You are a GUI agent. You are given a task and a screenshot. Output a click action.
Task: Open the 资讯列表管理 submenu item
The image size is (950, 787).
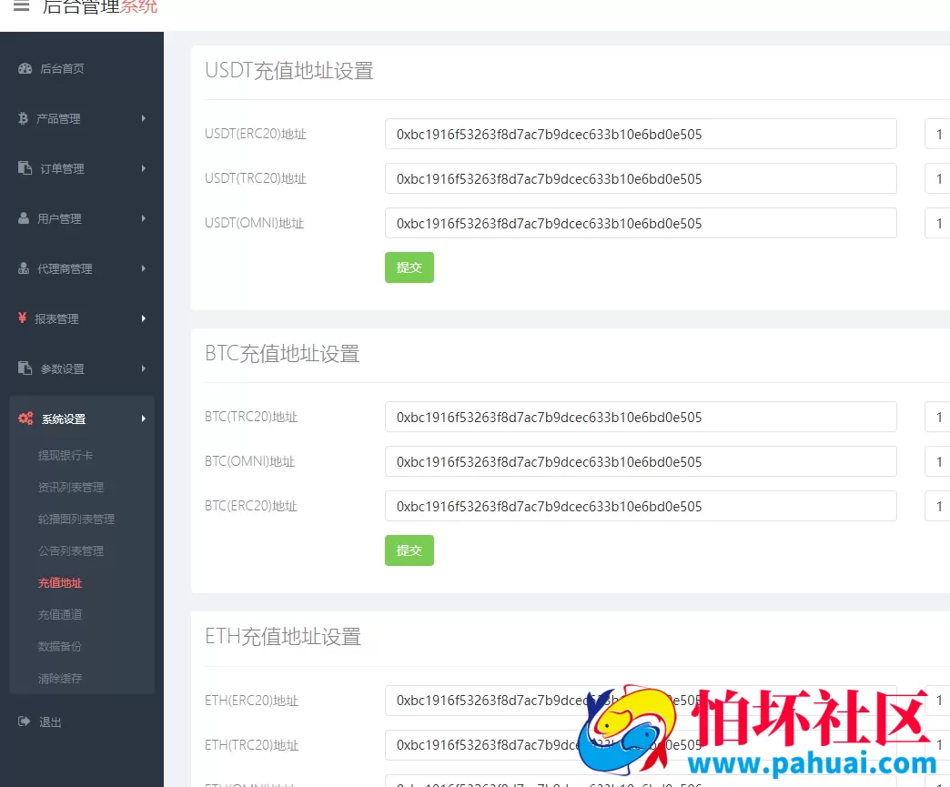coord(71,487)
